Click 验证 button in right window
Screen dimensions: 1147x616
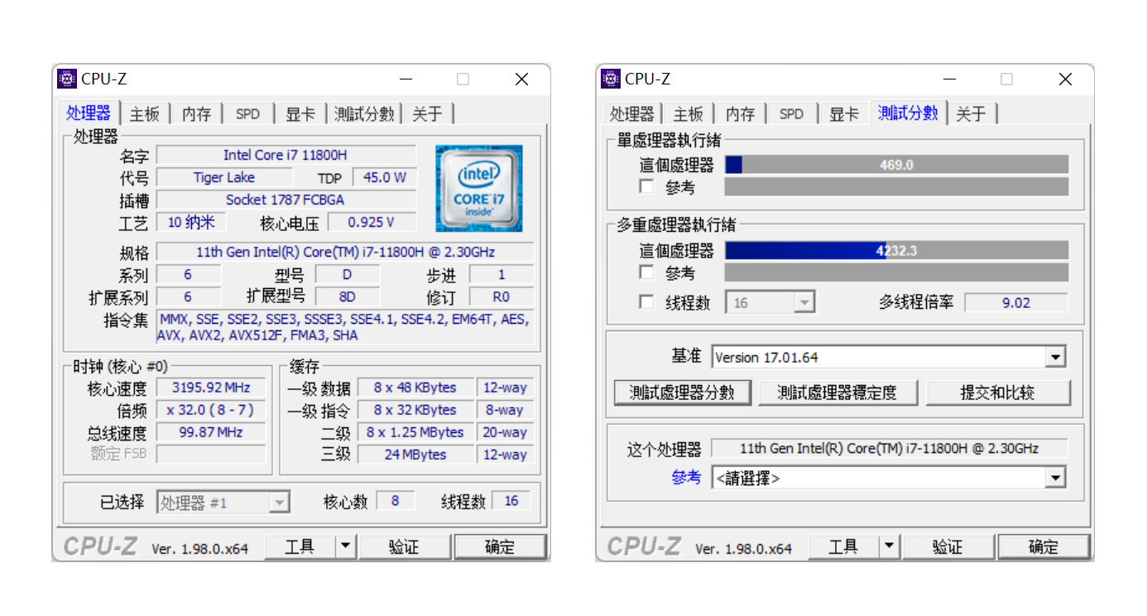(948, 546)
